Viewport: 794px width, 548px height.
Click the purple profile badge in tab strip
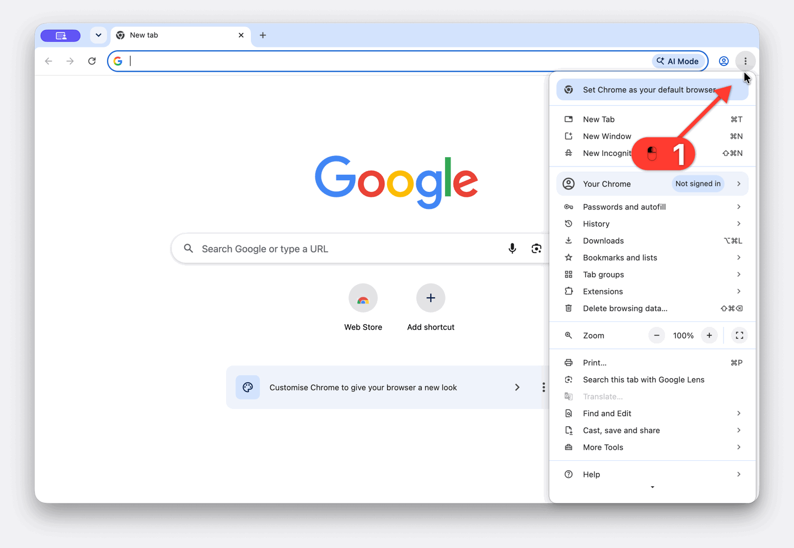point(61,36)
